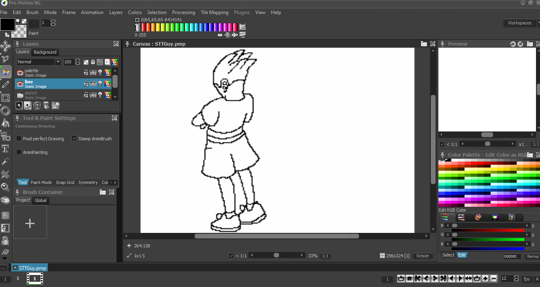Open the Tile Mapping menu
540x287 pixels.
tap(214, 12)
